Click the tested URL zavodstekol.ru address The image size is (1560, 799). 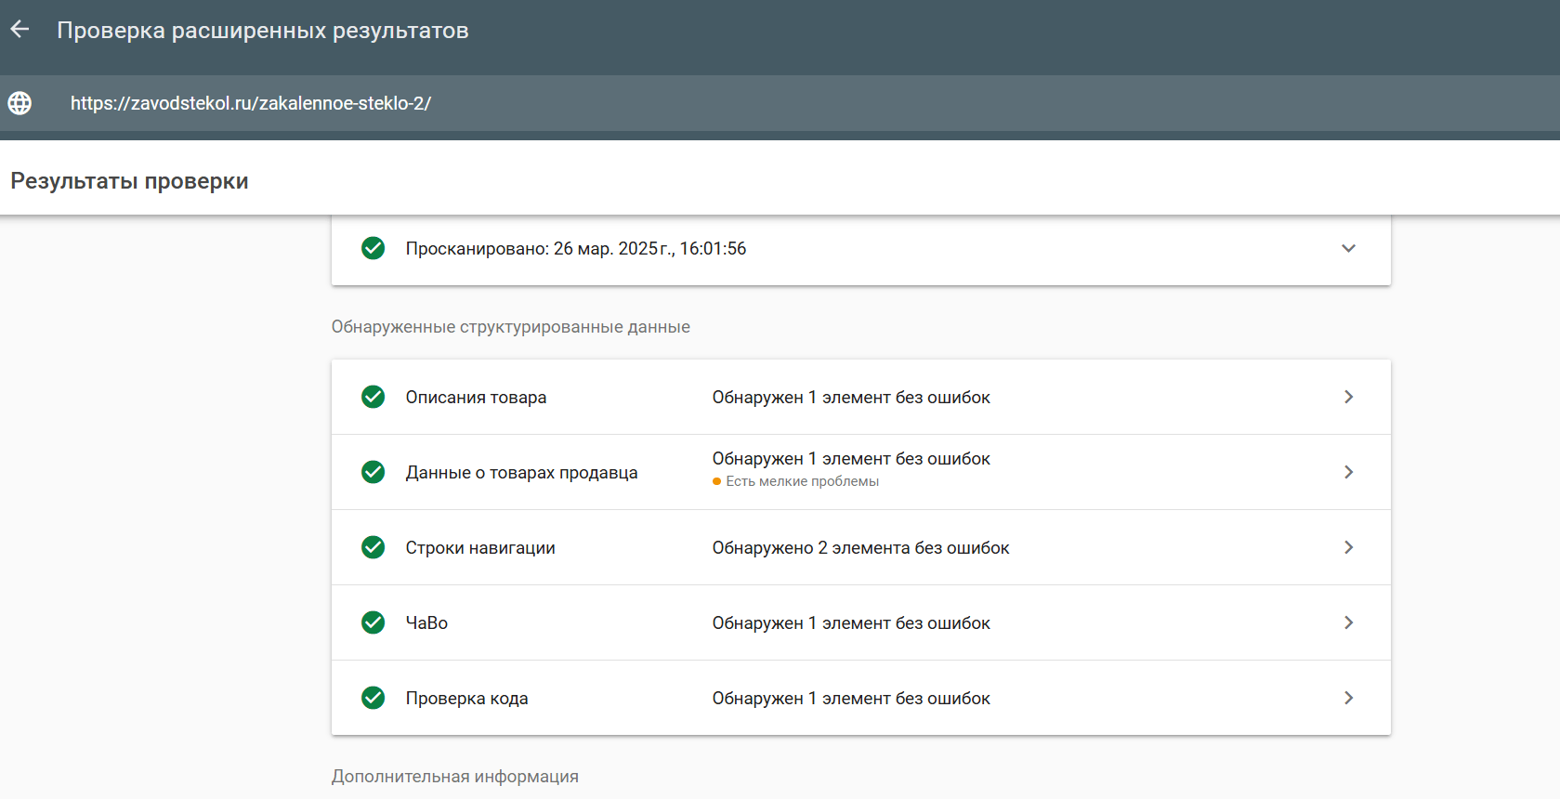251,103
